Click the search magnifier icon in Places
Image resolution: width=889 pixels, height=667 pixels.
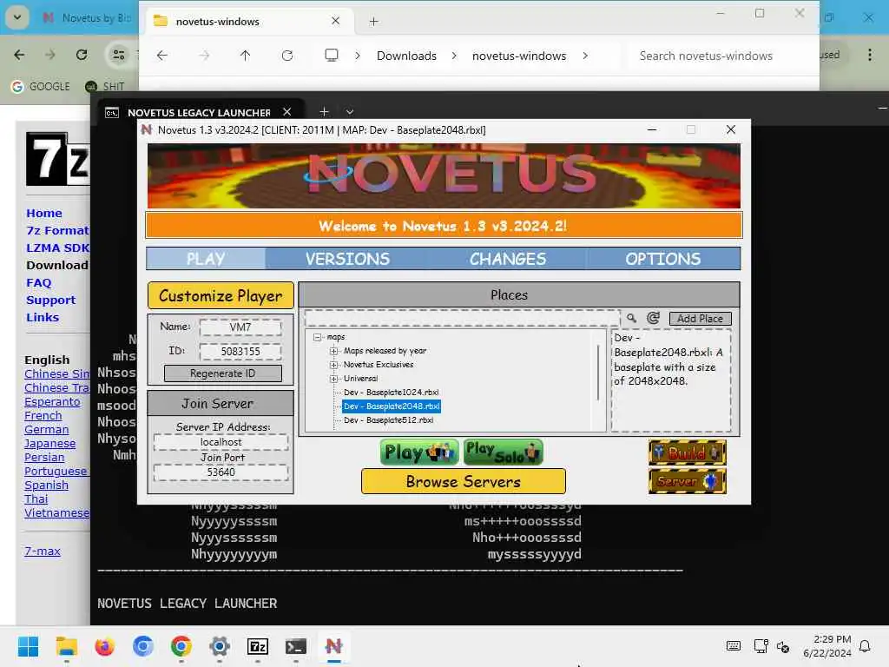631,318
